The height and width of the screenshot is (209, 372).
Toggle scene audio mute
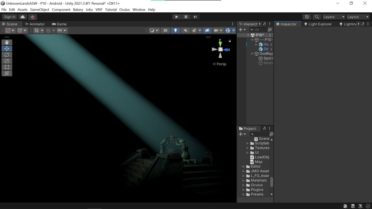point(185,30)
